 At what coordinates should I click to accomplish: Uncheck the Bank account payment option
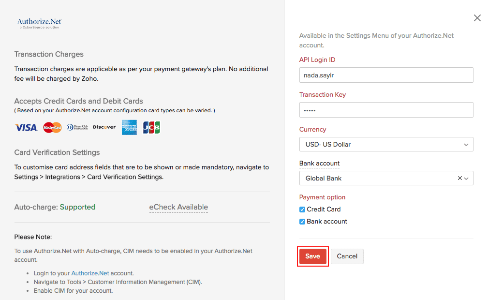pyautogui.click(x=302, y=222)
